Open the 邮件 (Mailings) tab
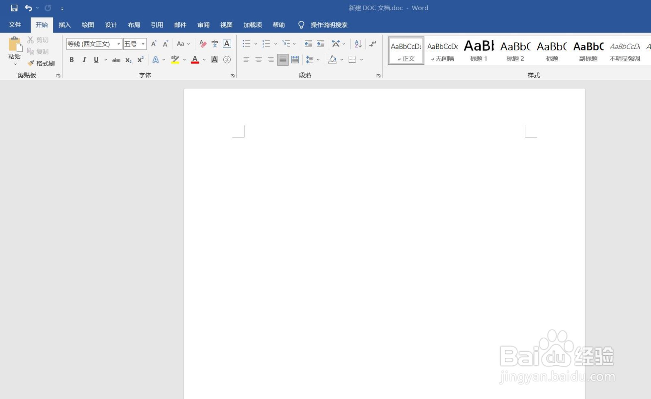651x399 pixels. [180, 25]
